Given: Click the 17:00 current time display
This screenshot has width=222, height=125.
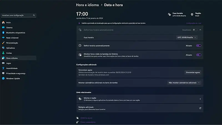Looking at the screenshot, I should coord(82,14).
